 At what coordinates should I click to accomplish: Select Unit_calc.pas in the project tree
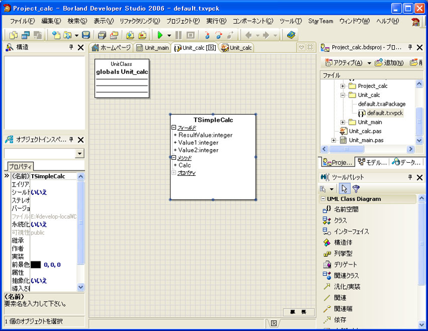click(365, 131)
